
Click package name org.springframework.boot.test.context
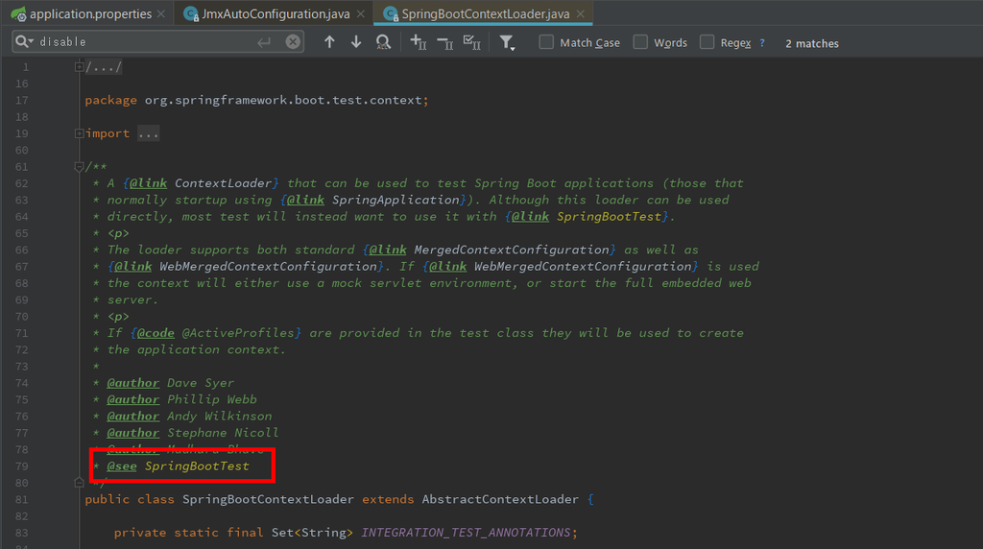283,100
